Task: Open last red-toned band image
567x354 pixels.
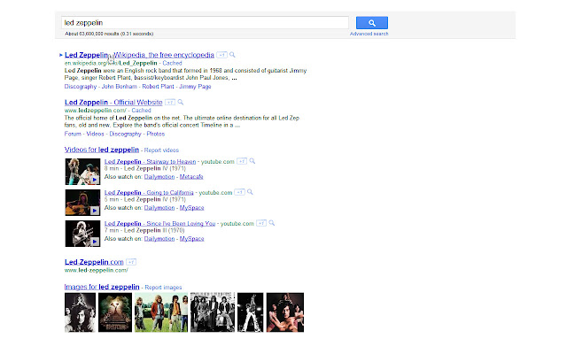Action: pyautogui.click(x=285, y=312)
